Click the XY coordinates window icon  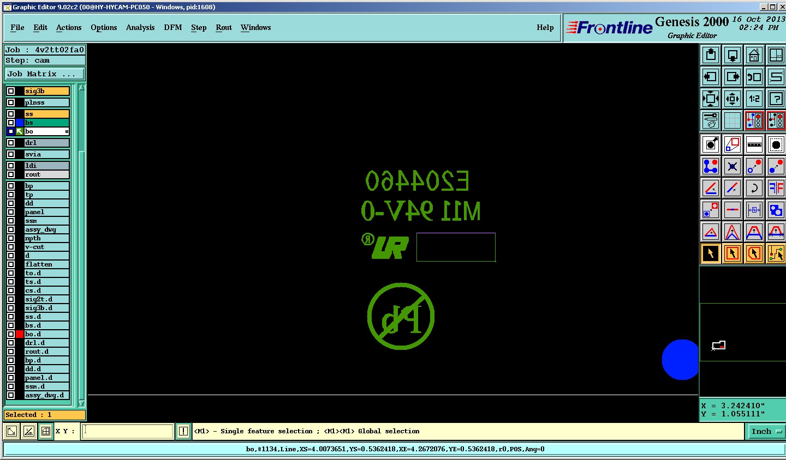[776, 55]
